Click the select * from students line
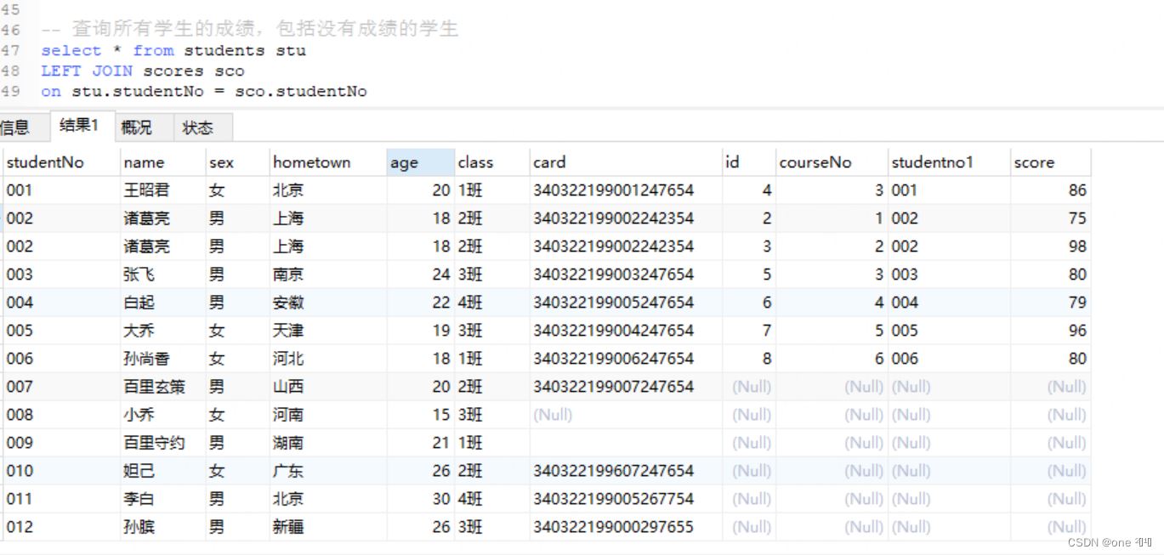 pos(173,50)
